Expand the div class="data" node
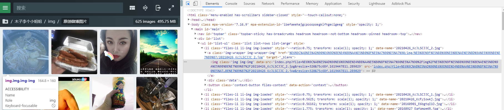 pyautogui.click(x=205, y=80)
